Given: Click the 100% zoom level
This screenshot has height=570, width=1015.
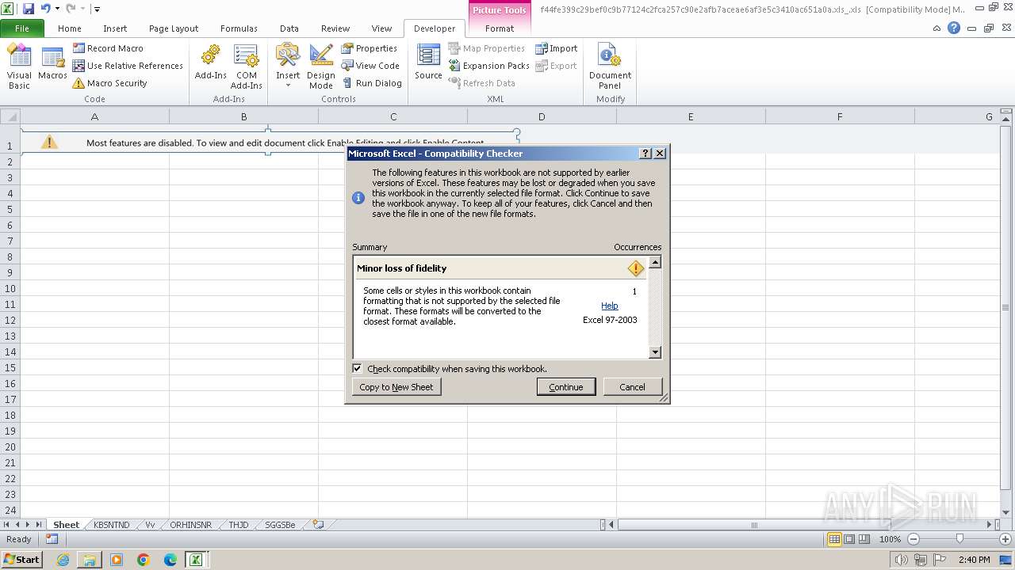Looking at the screenshot, I should pyautogui.click(x=890, y=539).
